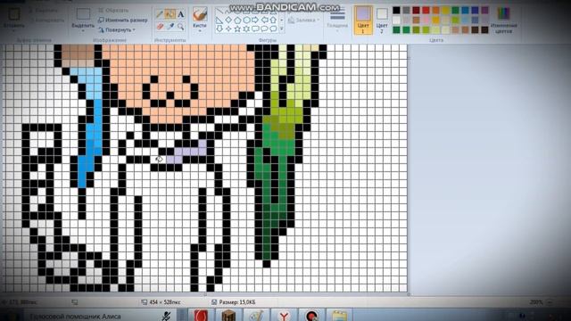This screenshot has height=321, width=571.
Task: Pick the black color swatch
Action: pyautogui.click(x=396, y=11)
